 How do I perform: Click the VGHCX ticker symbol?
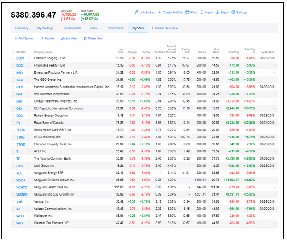(22, 187)
